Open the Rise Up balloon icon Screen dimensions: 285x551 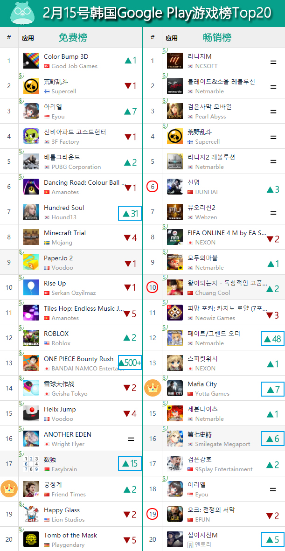point(31,287)
